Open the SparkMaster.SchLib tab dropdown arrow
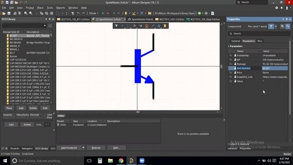The image size is (293, 165). [125, 19]
